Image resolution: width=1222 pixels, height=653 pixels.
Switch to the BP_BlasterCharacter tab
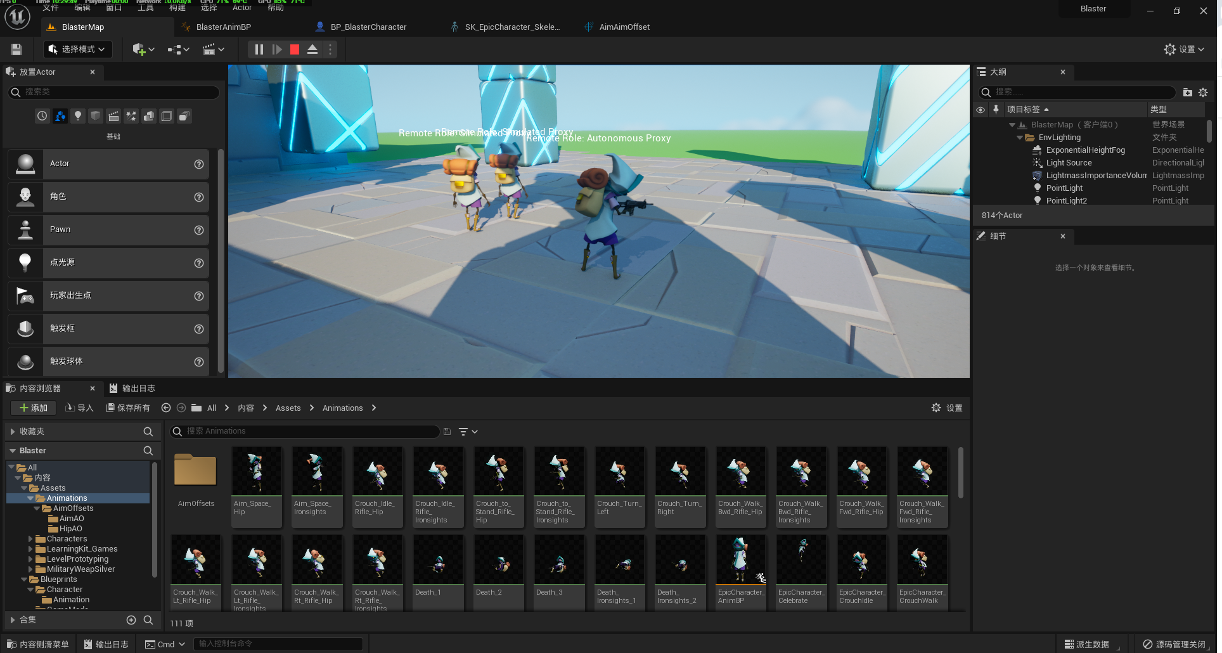tap(368, 27)
